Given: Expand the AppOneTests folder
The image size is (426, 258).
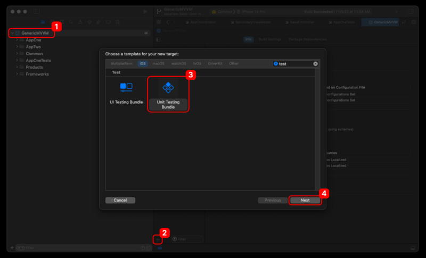Looking at the screenshot, I should click(x=17, y=61).
